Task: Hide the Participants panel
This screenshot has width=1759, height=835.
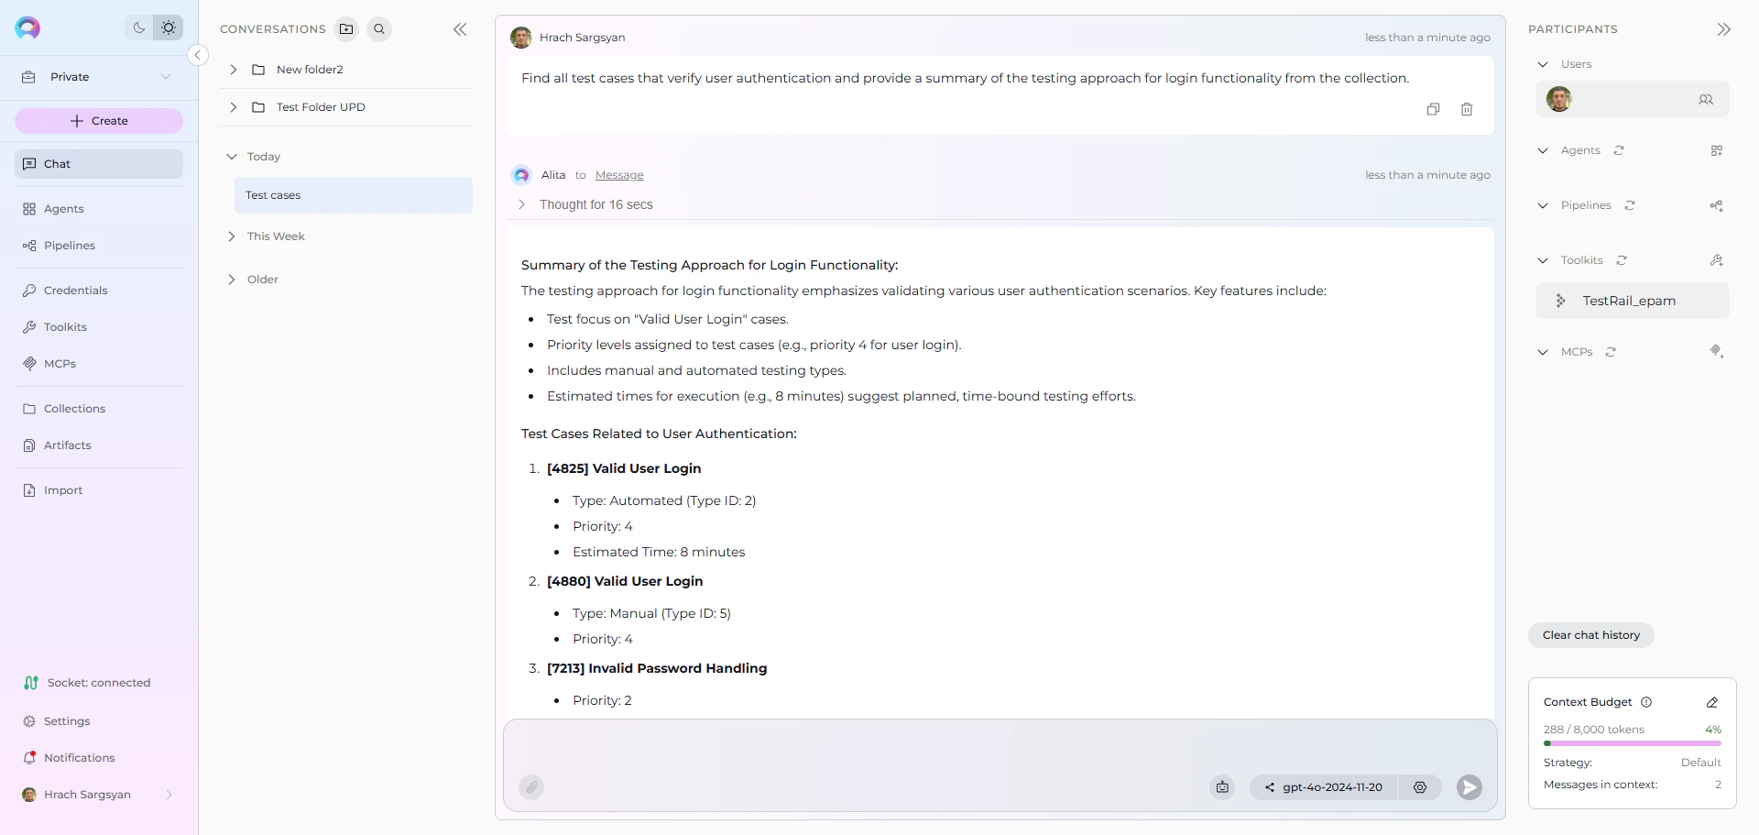Action: 1724,28
